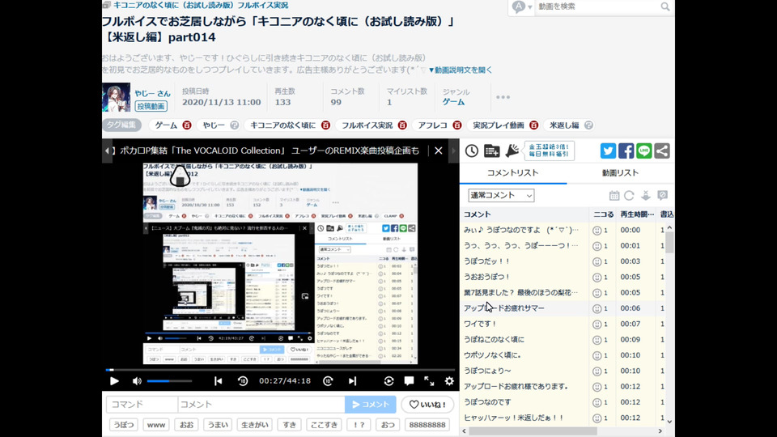Insert quick comment ここすき

[324, 425]
